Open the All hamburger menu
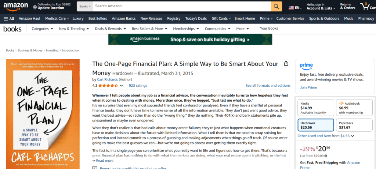The height and width of the screenshot is (169, 376). click(x=9, y=19)
